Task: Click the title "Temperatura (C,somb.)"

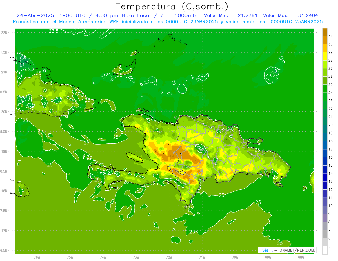Action: point(172,6)
